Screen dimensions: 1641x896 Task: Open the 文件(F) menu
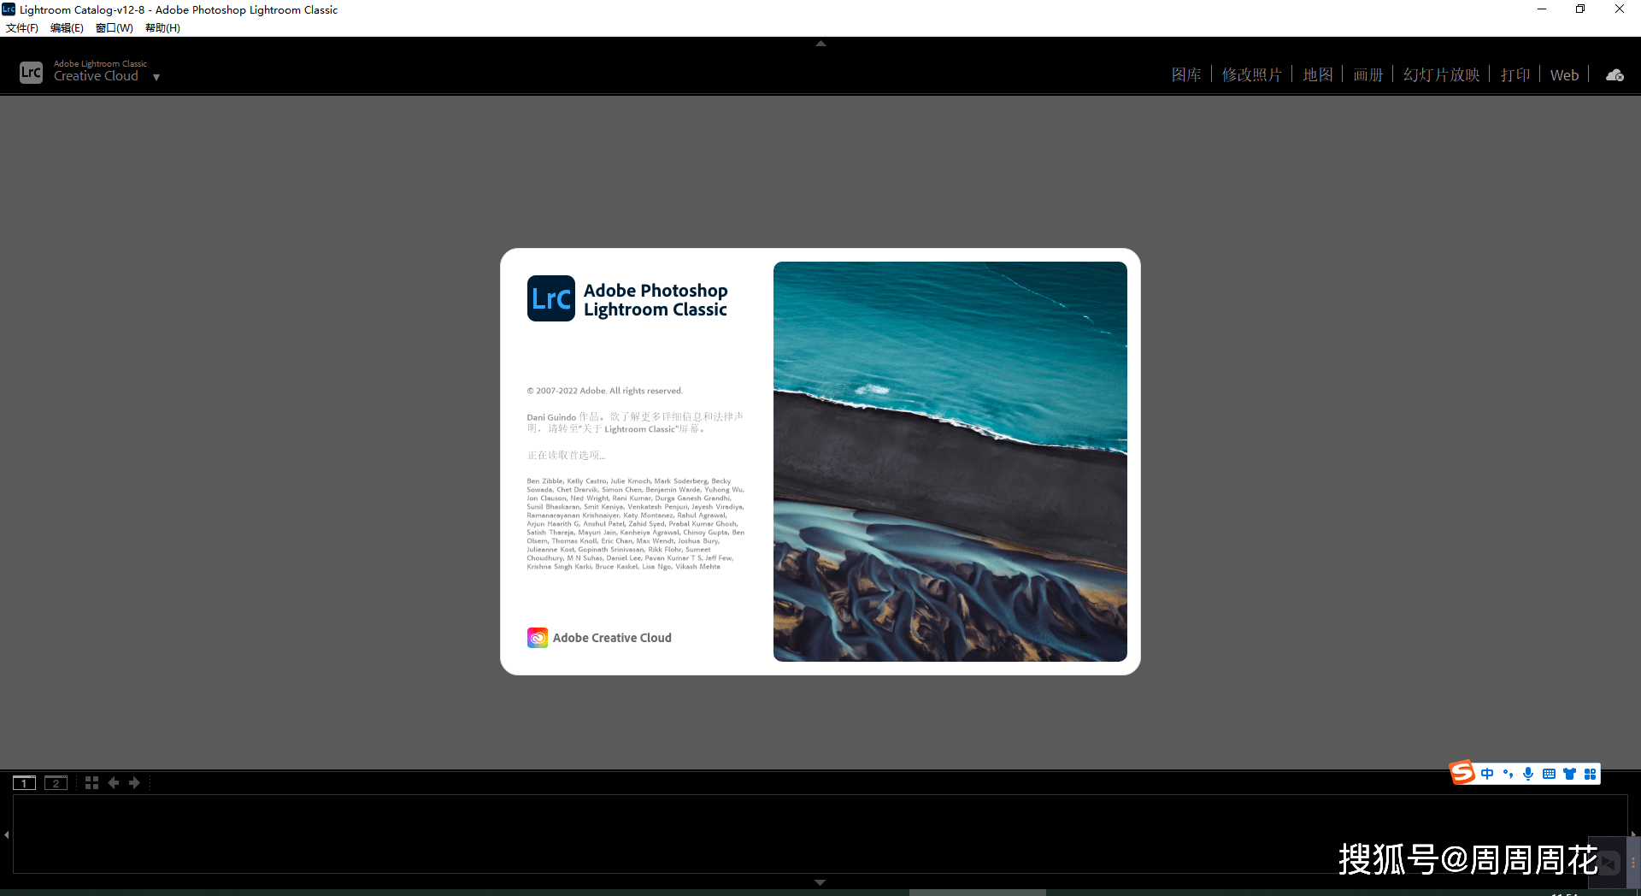[22, 28]
